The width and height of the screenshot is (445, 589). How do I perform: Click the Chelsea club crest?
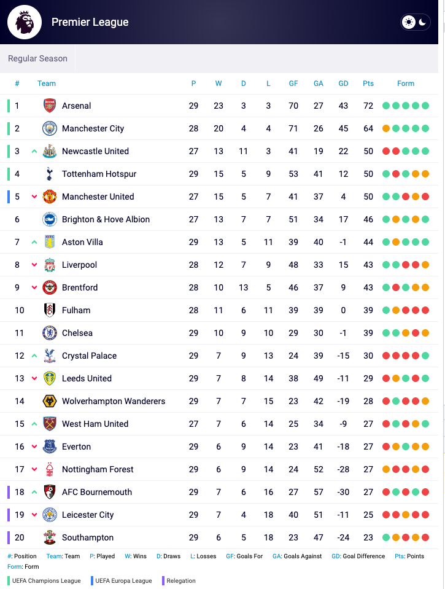50,333
